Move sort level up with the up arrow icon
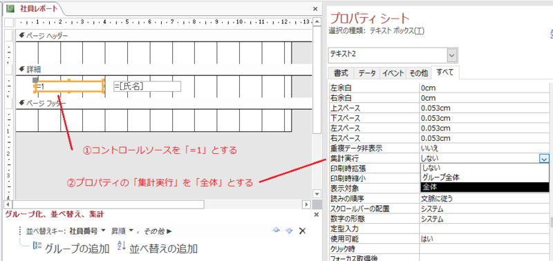Image resolution: width=553 pixels, height=261 pixels. 276,231
